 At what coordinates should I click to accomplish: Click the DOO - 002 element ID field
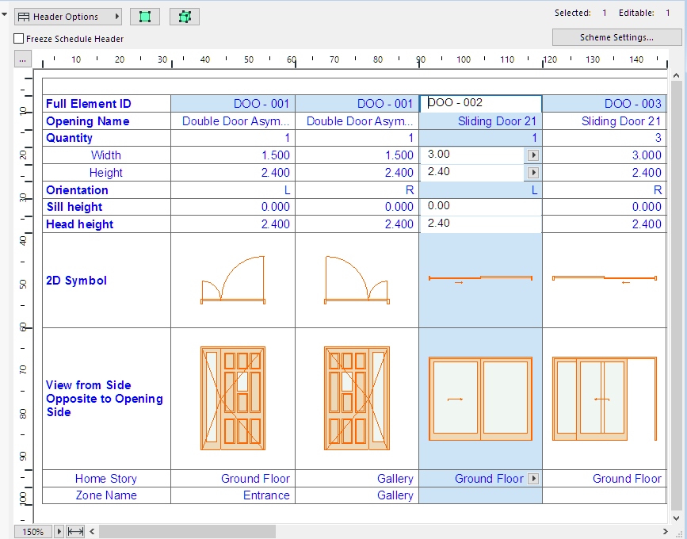point(480,103)
